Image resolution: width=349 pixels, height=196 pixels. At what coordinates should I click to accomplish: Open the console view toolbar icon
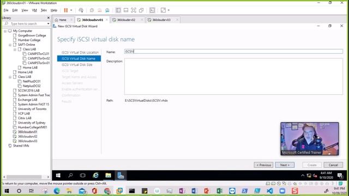tap(152, 10)
